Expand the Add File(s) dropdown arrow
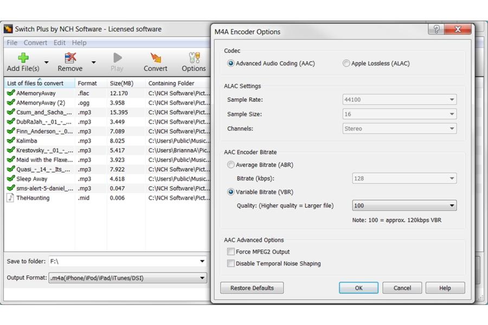This screenshot has height=325, width=488. coord(47,62)
